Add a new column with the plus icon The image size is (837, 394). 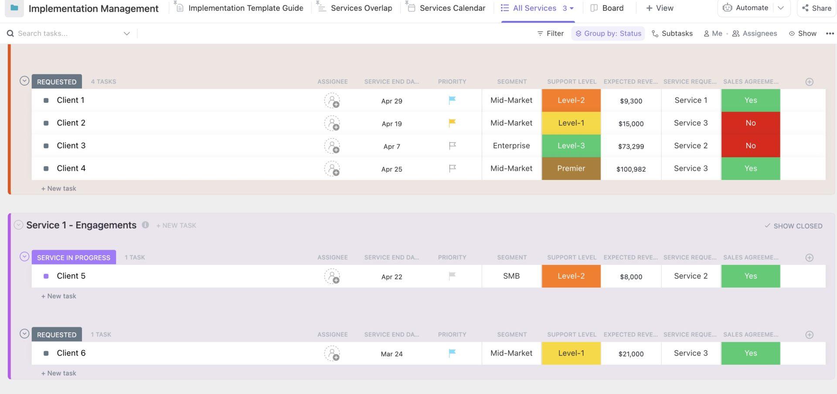(809, 82)
